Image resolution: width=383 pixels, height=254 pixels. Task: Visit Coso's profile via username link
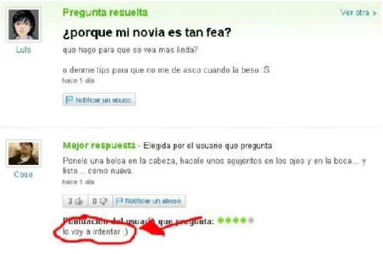tap(23, 174)
